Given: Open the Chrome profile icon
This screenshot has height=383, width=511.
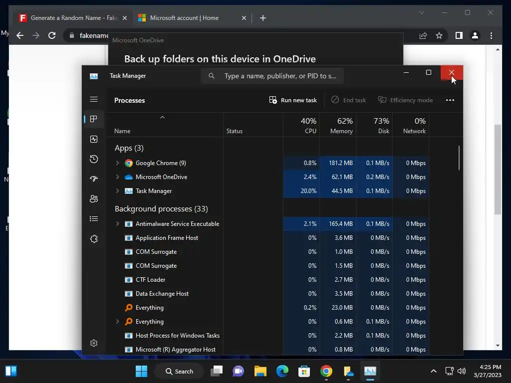Looking at the screenshot, I should (475, 35).
